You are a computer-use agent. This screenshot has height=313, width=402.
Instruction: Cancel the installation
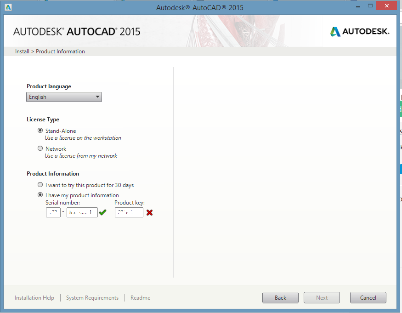tap(368, 298)
